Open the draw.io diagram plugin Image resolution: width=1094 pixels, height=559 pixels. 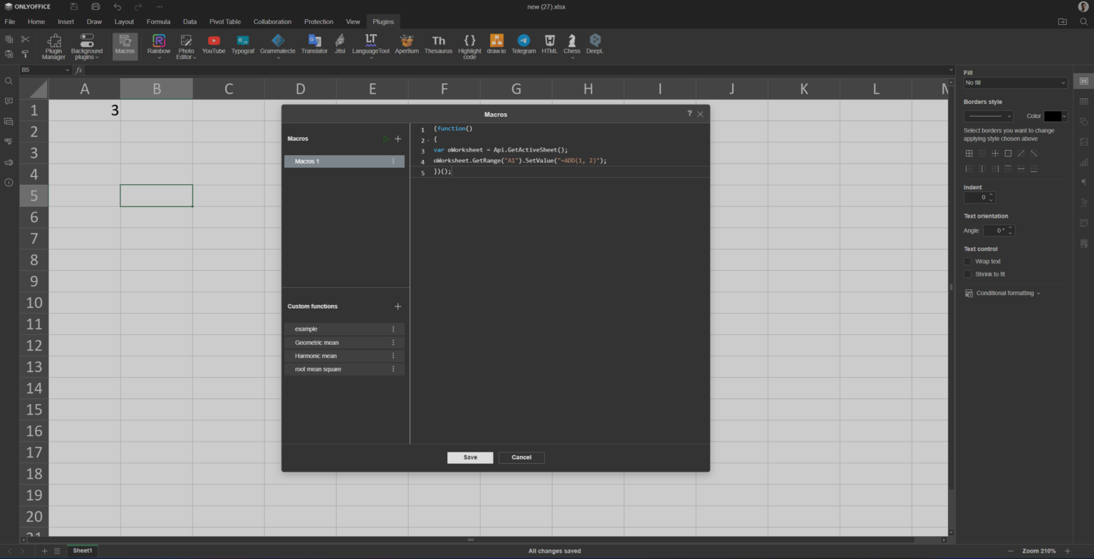[496, 45]
